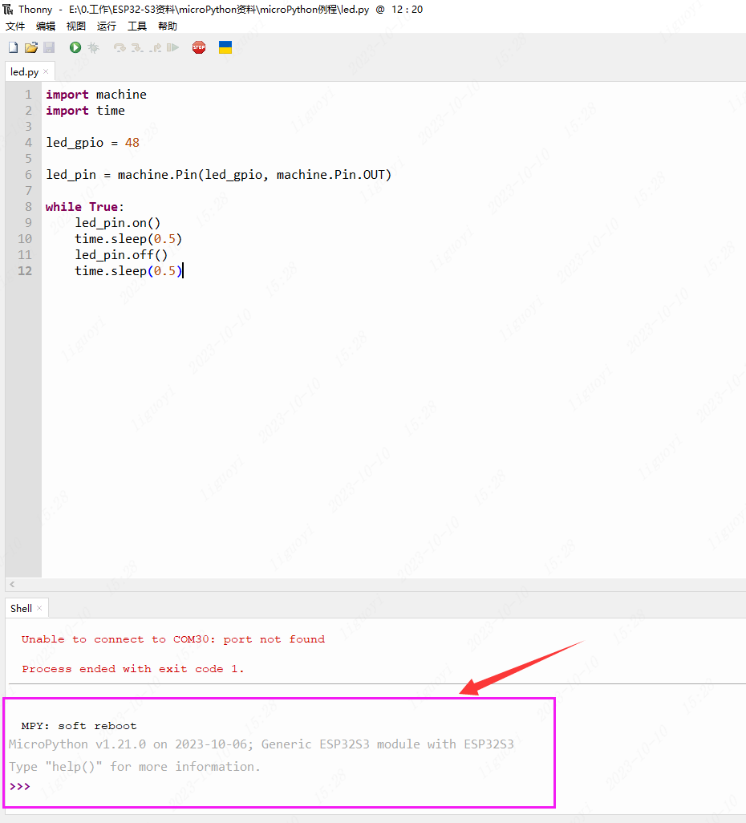Viewport: 746px width, 823px height.
Task: Open the 运行 menu
Action: point(107,26)
